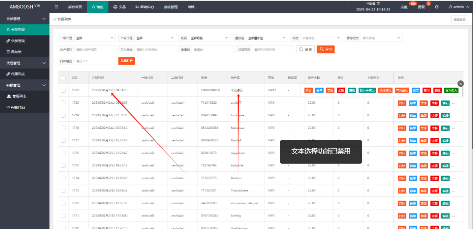Check the checkbox for UID 1720
473x229 pixels.
pos(63,103)
